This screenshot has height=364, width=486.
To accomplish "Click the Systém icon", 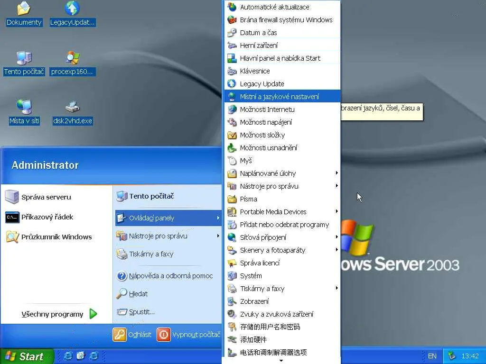I will [232, 276].
